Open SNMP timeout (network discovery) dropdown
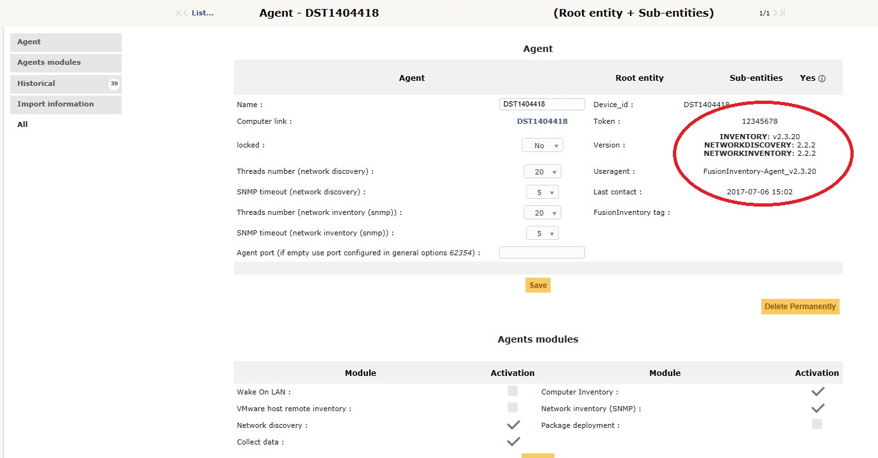Viewport: 878px width, 458px height. click(542, 192)
